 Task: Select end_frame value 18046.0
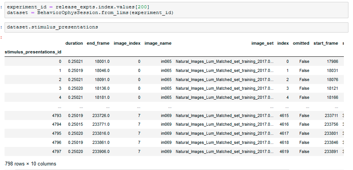[102, 70]
